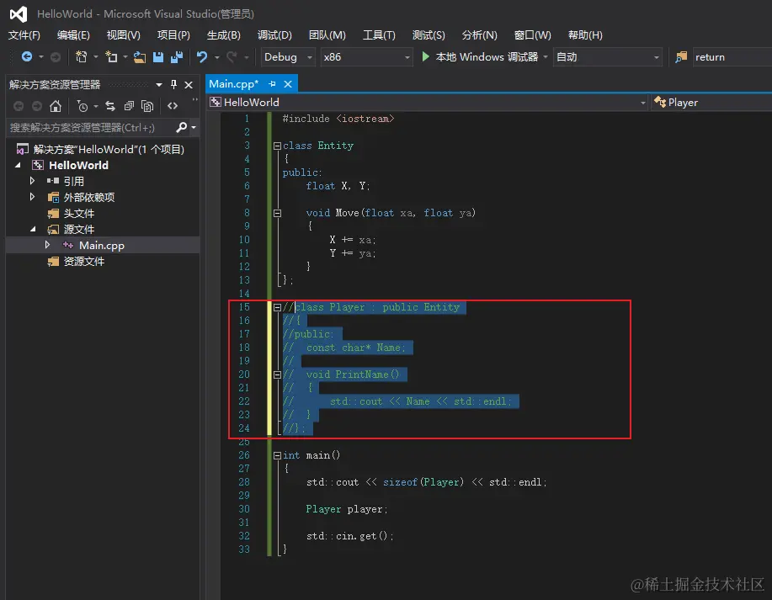Viewport: 772px width, 600px height.
Task: Click Solution Explorer's forward arrow
Action: pos(37,106)
